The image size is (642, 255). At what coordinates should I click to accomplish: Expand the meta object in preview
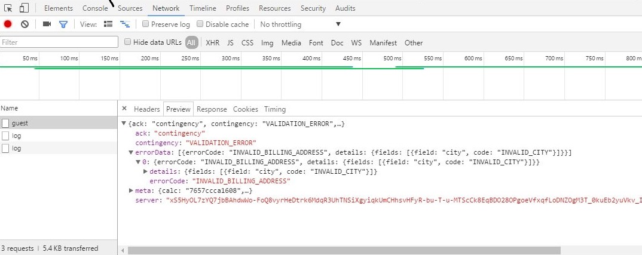[132, 191]
